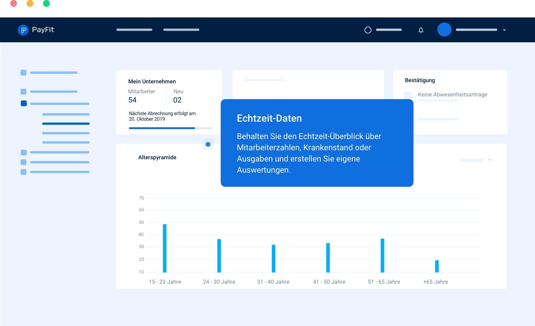Maximize the window with the green button
Viewport: 535px width, 326px height.
coord(46,3)
